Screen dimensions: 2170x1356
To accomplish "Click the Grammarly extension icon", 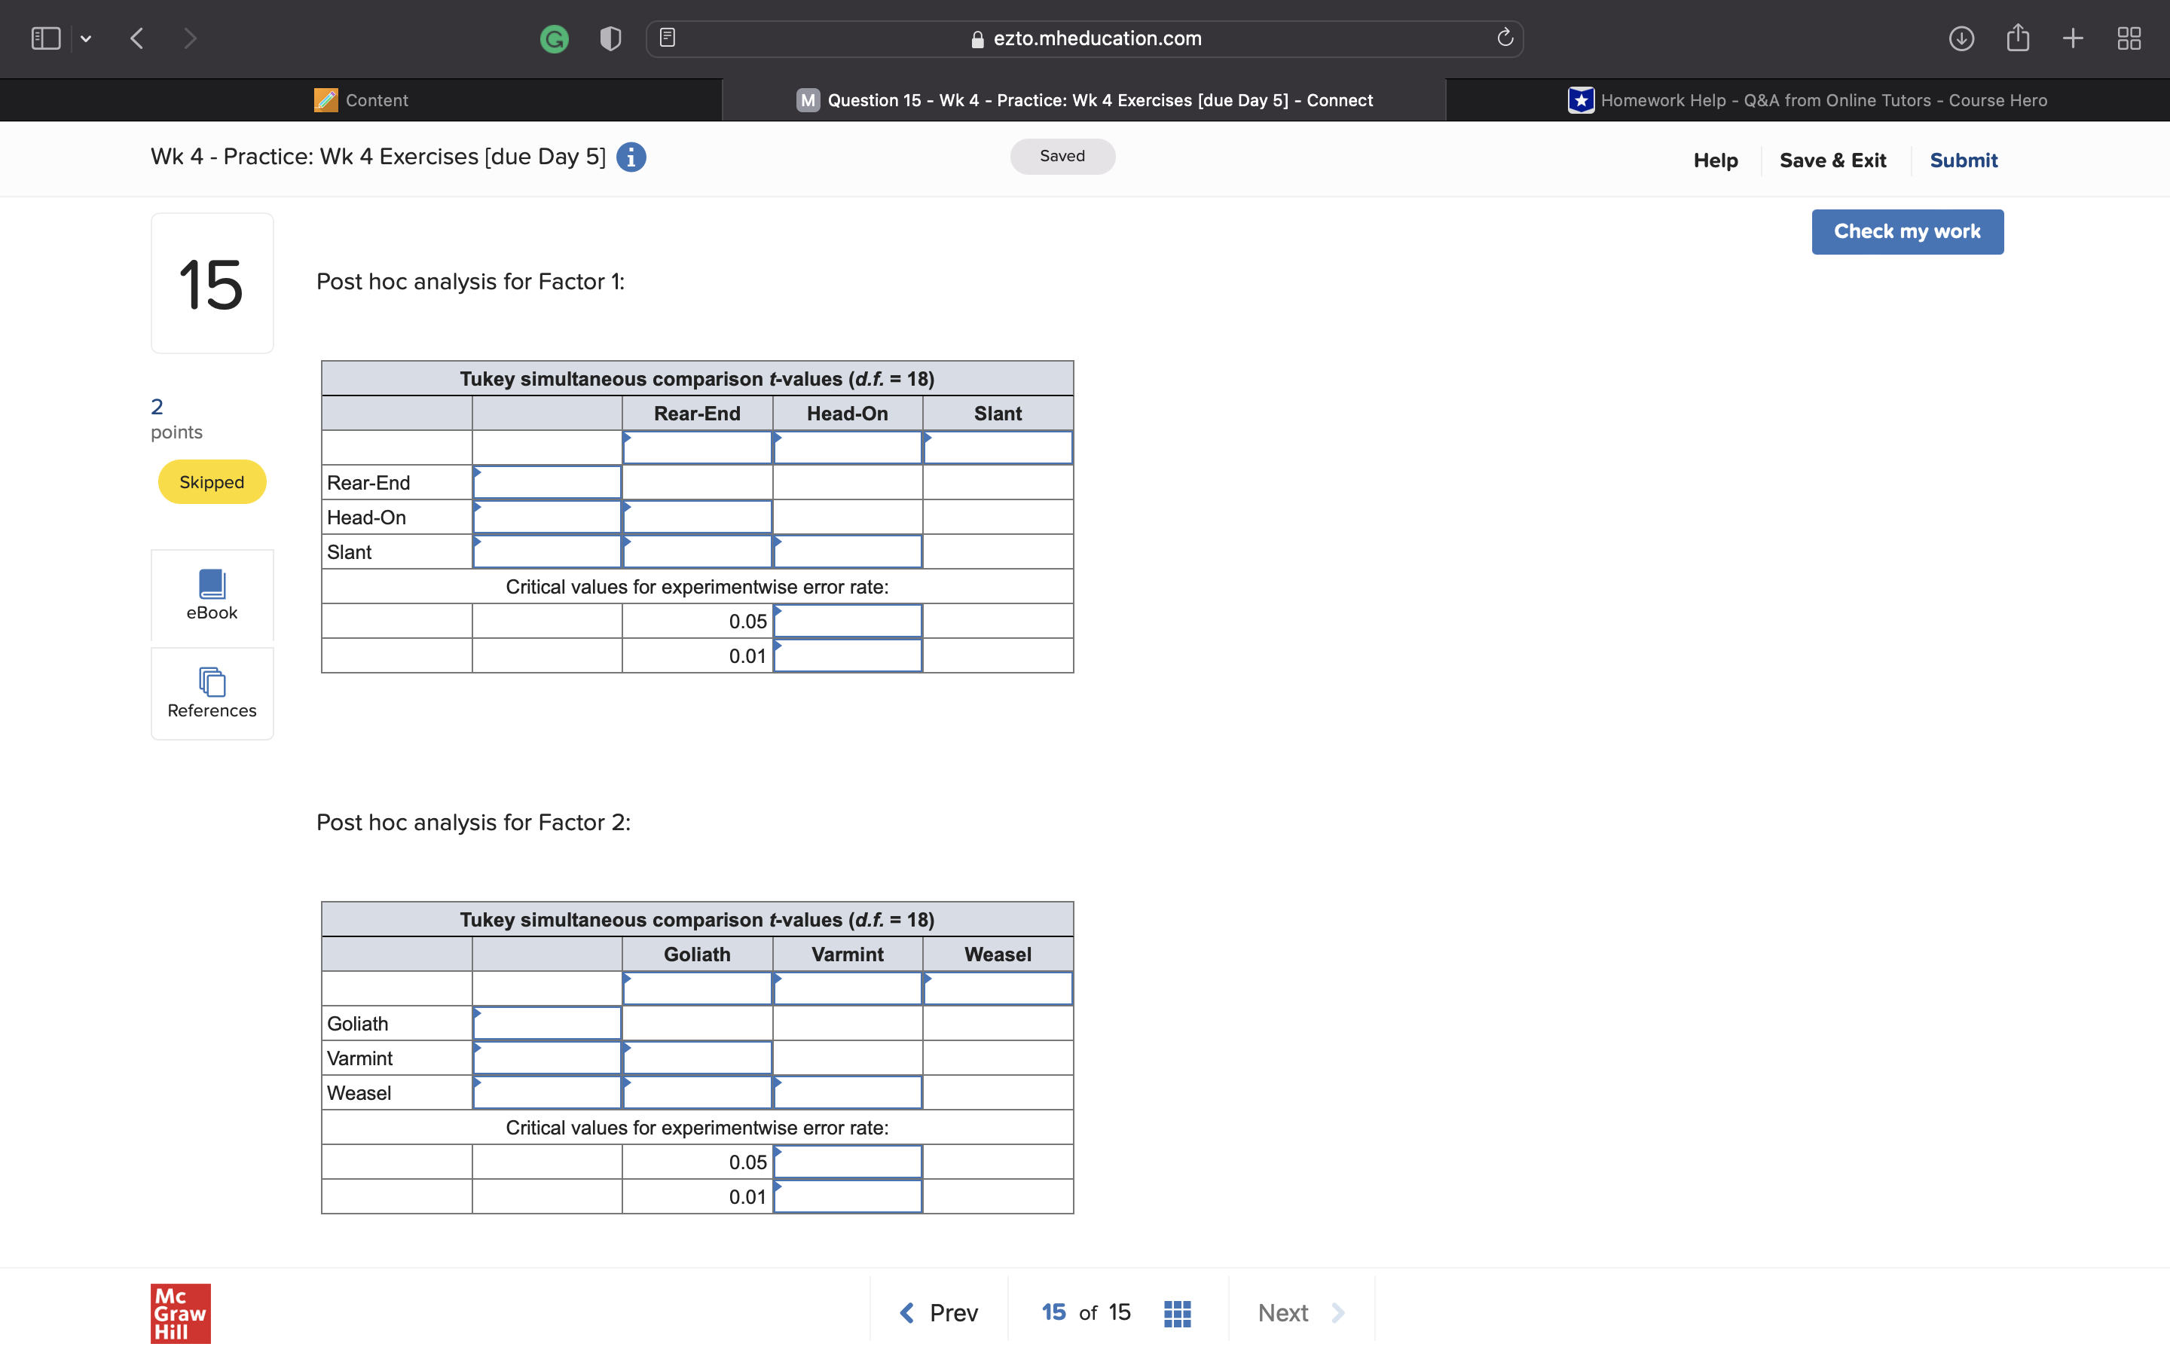I will click(x=554, y=38).
